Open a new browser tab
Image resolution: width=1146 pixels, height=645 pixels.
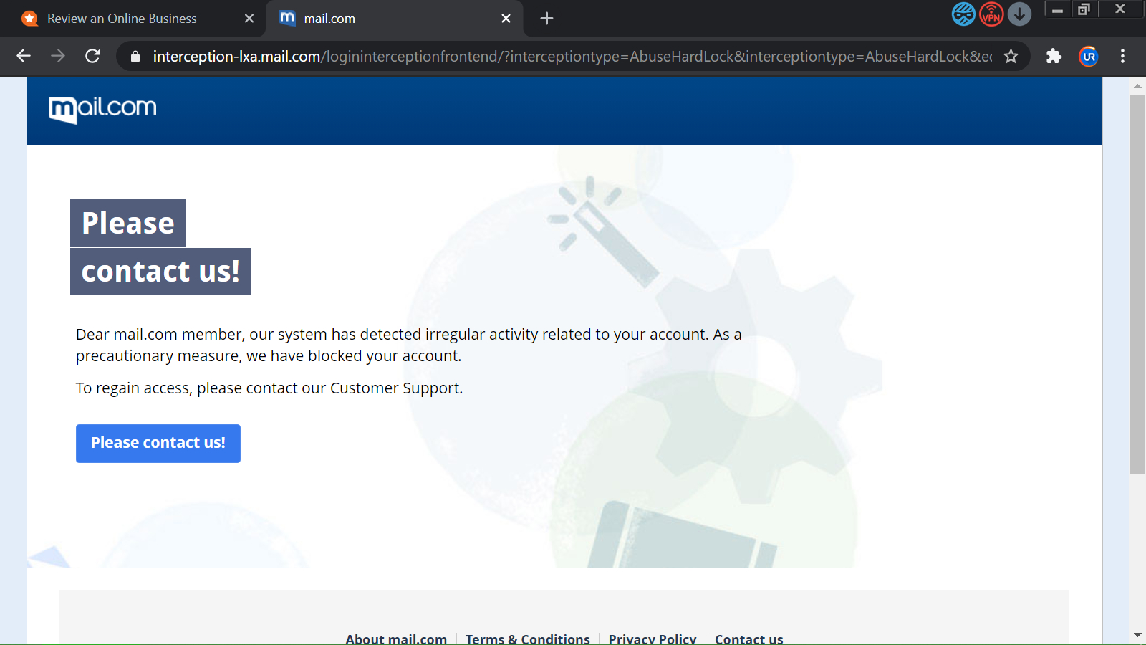tap(546, 19)
